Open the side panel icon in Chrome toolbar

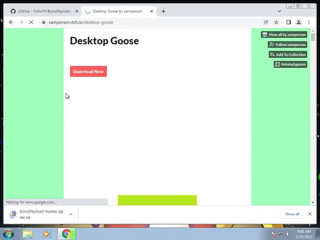pos(288,22)
